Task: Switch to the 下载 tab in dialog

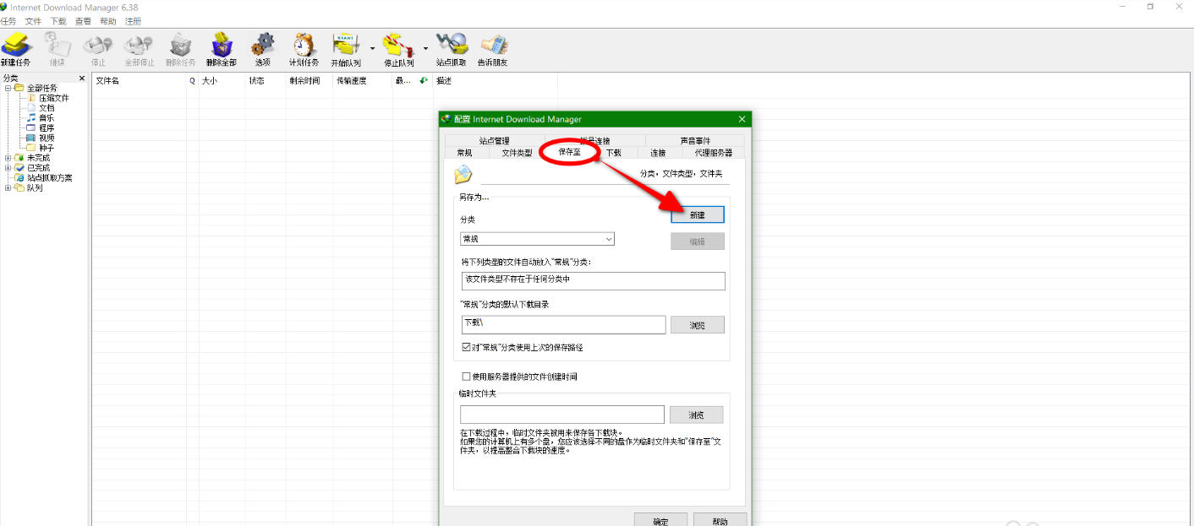Action: pos(614,153)
